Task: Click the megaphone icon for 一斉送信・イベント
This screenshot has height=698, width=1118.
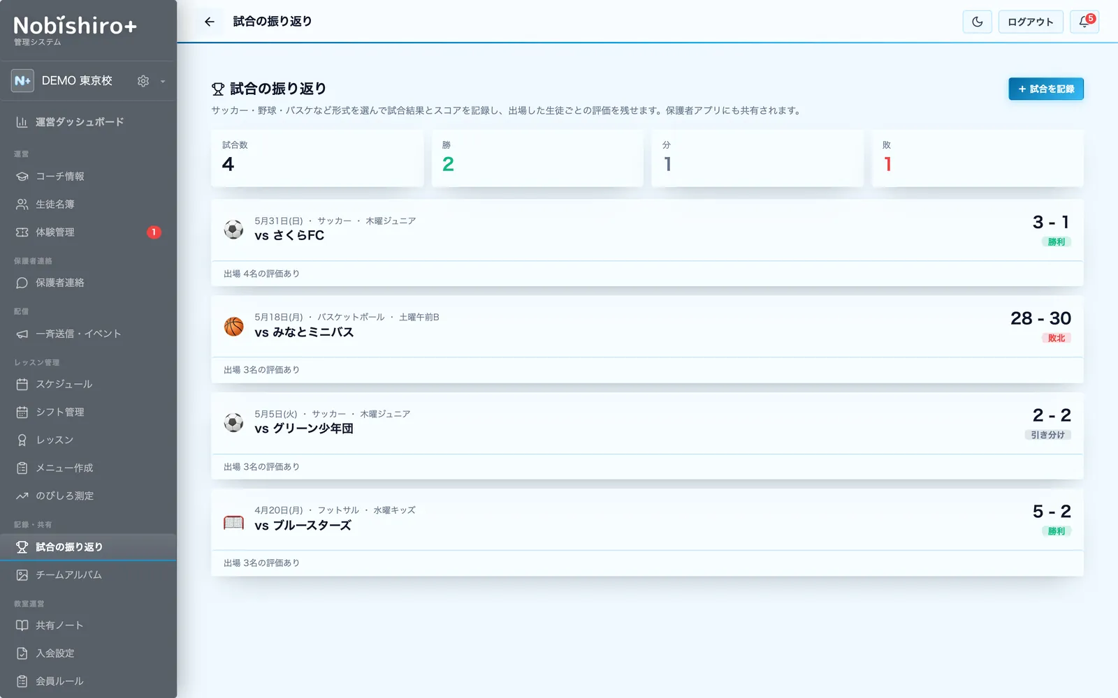Action: click(22, 334)
